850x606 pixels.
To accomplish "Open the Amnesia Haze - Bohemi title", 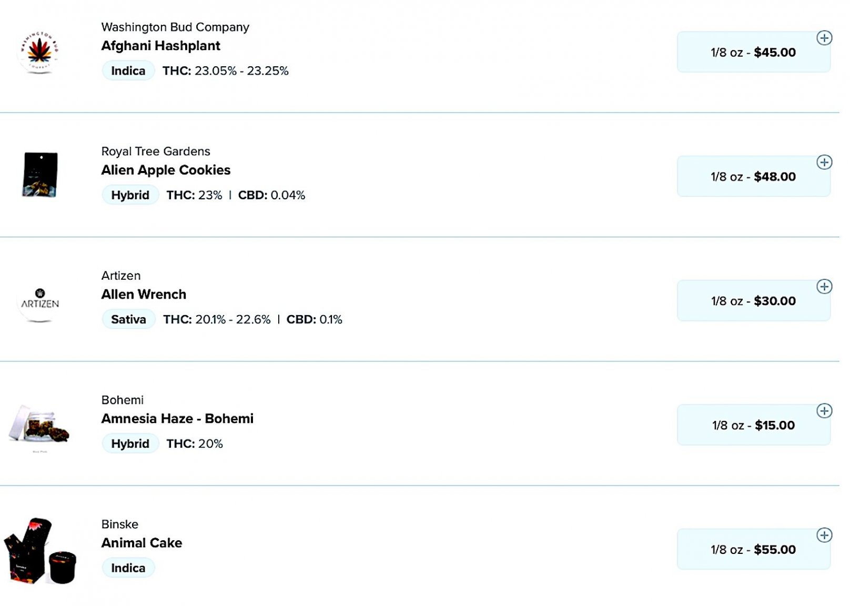I will pos(177,419).
